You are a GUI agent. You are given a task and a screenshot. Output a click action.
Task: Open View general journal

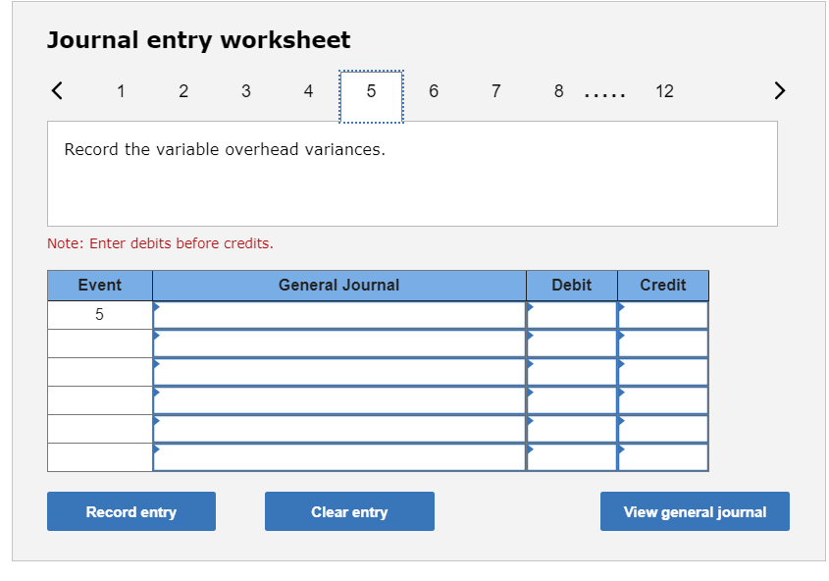tap(695, 511)
